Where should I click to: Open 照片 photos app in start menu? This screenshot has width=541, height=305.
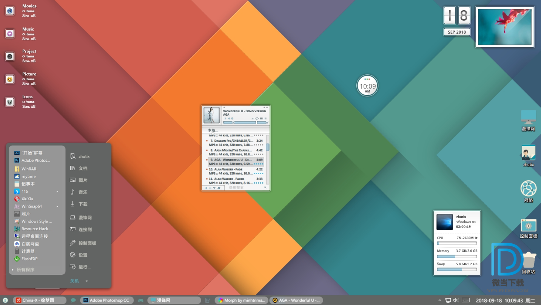point(22,214)
